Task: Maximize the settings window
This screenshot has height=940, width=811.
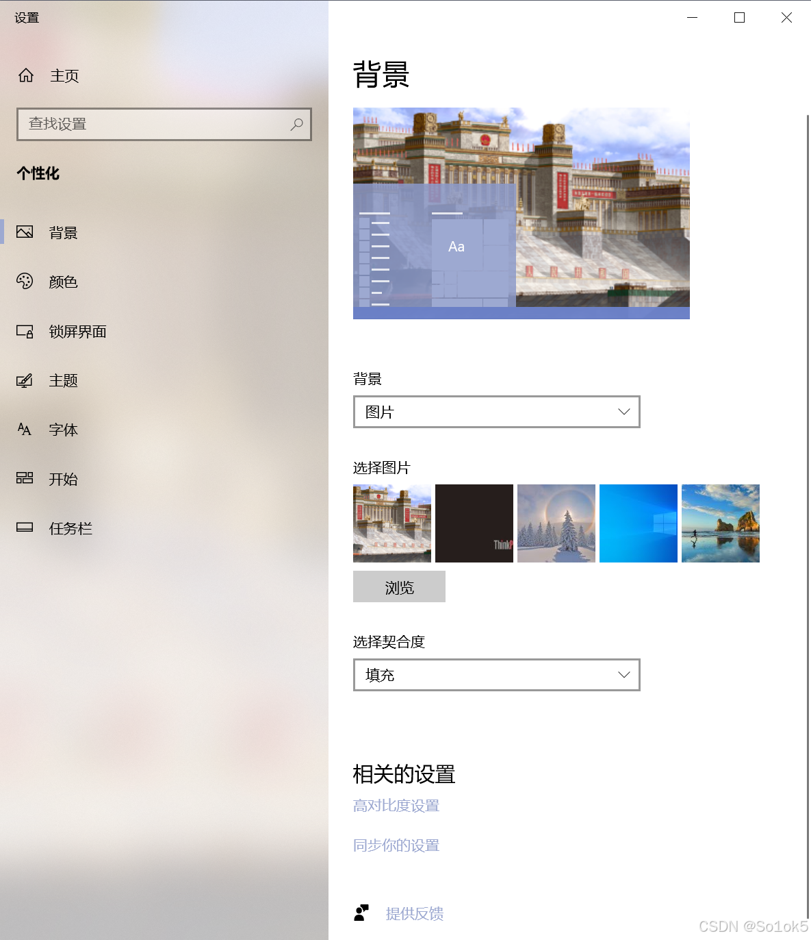Action: [739, 18]
